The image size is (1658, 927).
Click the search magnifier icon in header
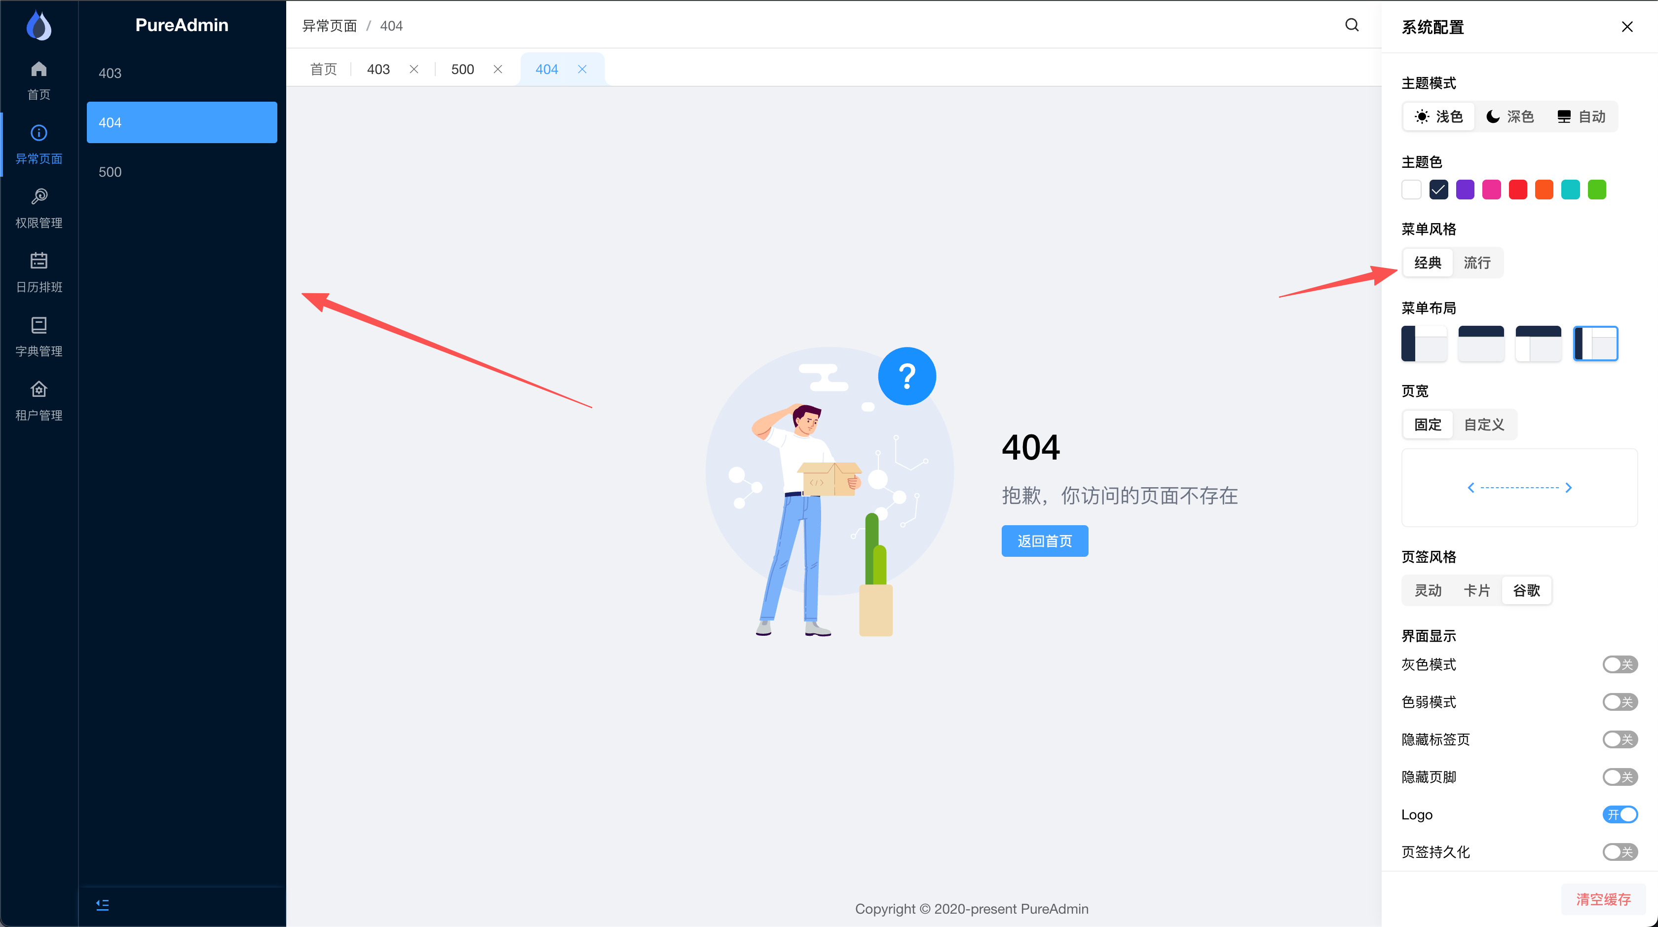(x=1352, y=25)
